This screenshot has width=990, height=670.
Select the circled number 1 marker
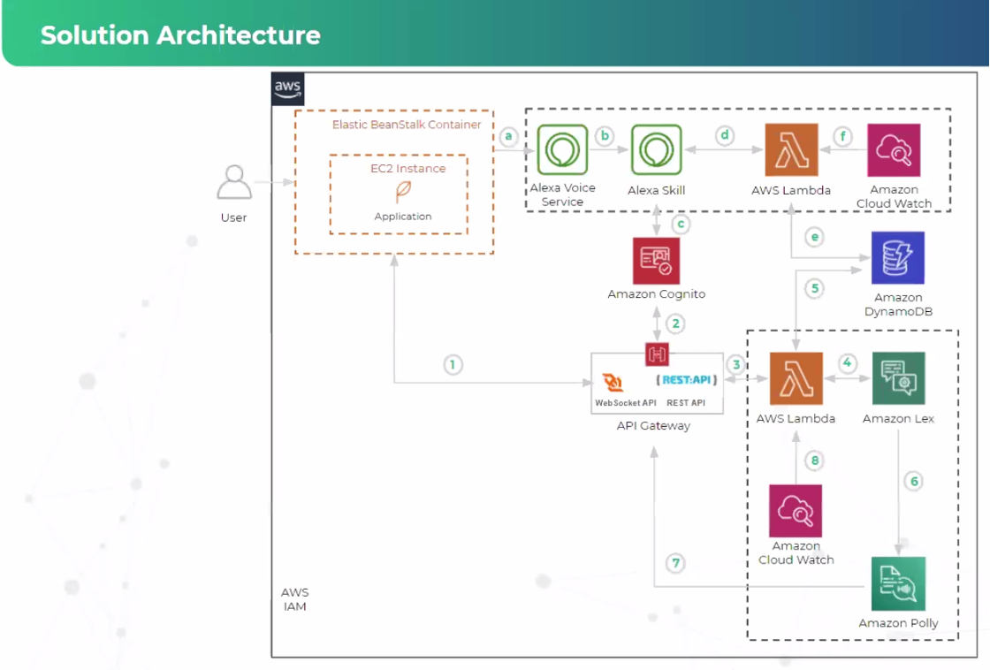[453, 364]
